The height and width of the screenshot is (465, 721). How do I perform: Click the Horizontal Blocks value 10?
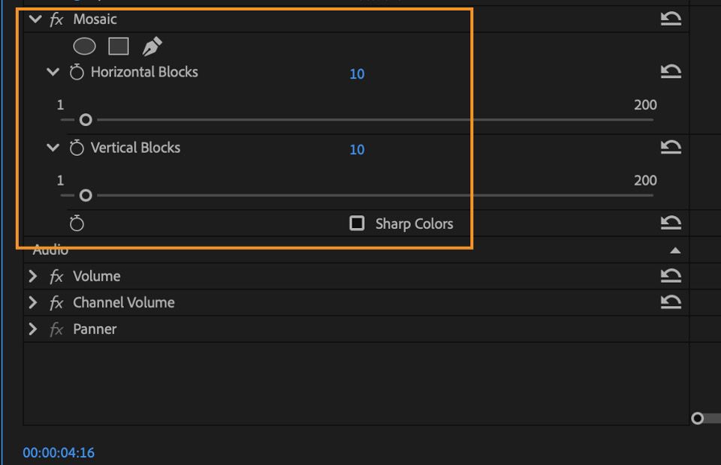[357, 73]
